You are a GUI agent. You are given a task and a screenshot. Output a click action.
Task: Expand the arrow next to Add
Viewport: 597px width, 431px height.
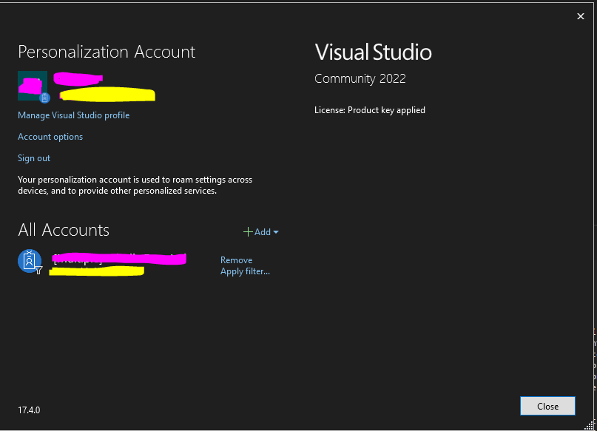click(x=276, y=232)
